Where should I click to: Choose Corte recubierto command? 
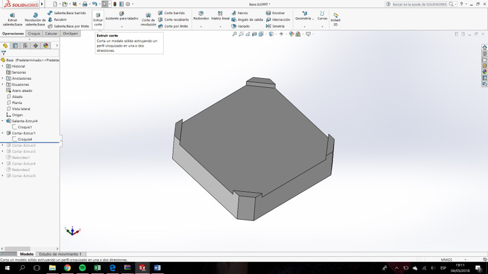click(x=174, y=19)
